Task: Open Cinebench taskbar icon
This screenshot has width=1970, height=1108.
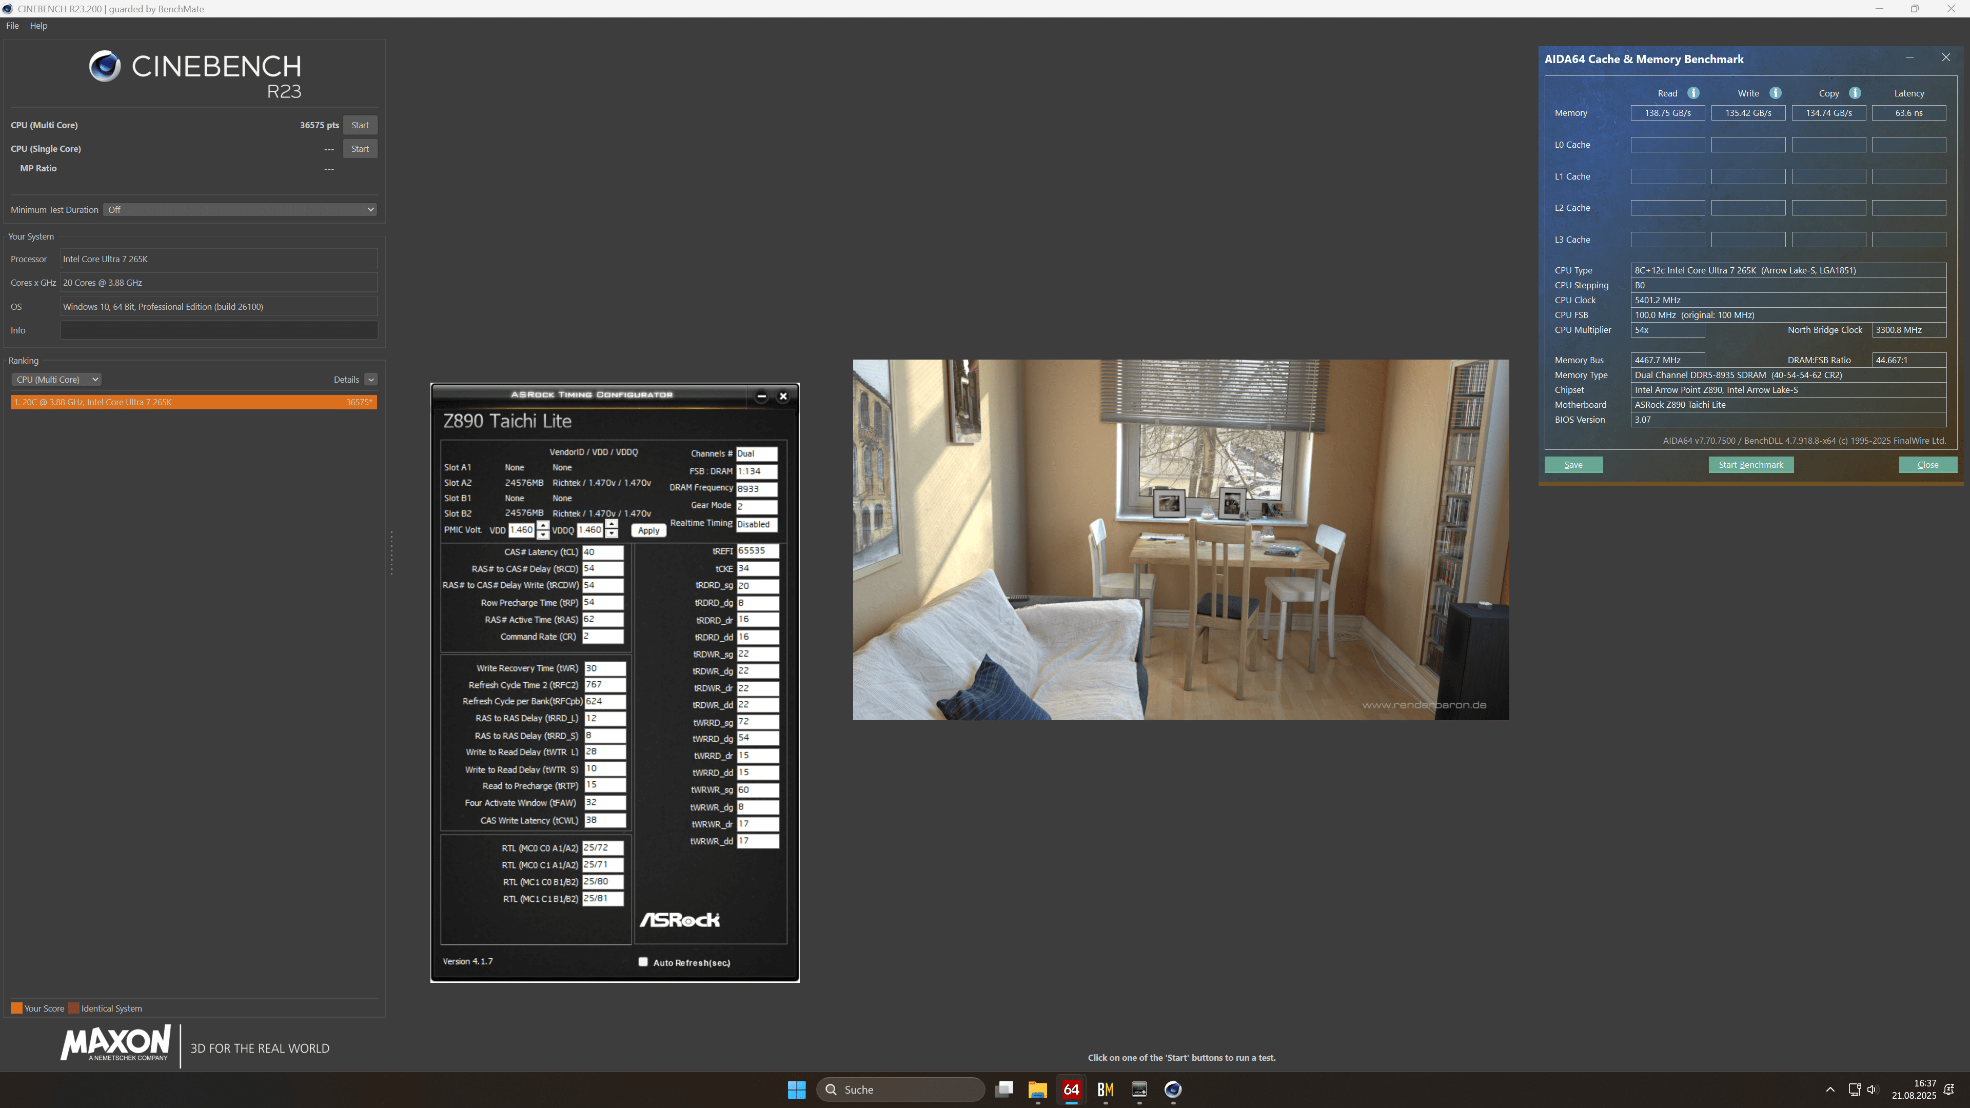Action: tap(1172, 1089)
